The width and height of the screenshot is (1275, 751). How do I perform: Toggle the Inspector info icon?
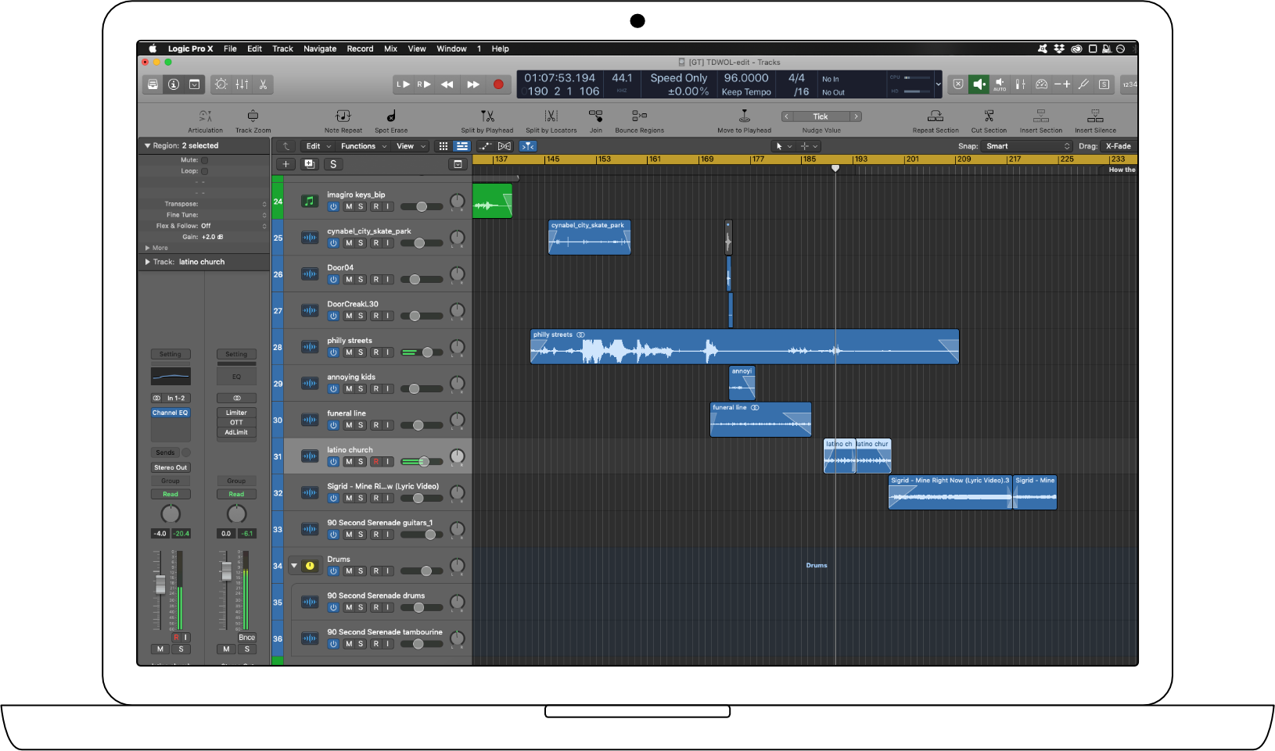click(x=174, y=84)
